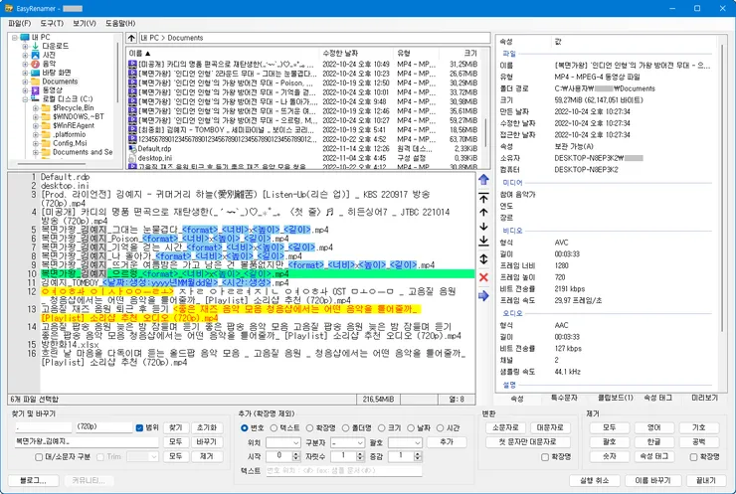Click the $WinREAgent folder icon

(x=46, y=125)
